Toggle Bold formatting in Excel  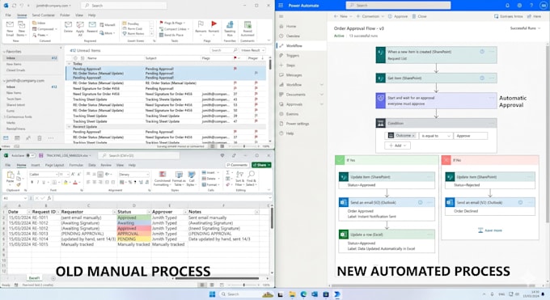click(x=32, y=182)
